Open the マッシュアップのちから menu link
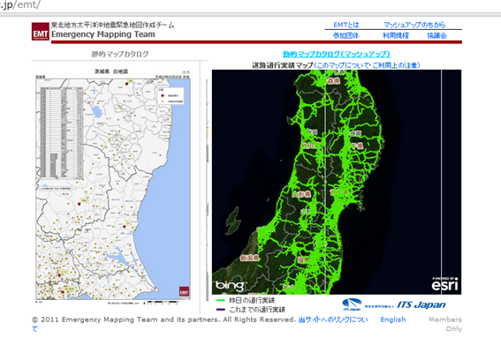The width and height of the screenshot is (501, 353). click(x=414, y=25)
